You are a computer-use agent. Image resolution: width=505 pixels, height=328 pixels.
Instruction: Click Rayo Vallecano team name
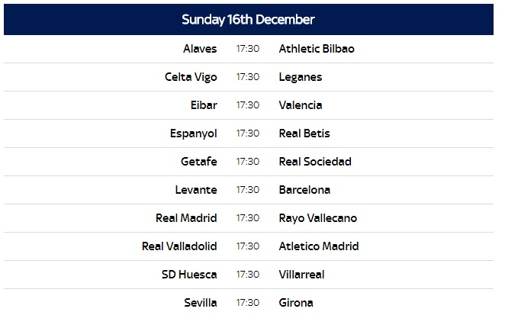(x=318, y=218)
